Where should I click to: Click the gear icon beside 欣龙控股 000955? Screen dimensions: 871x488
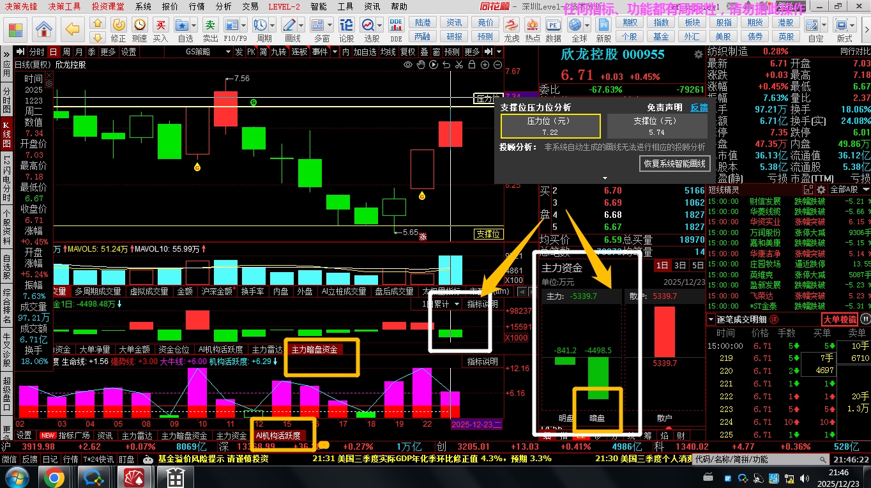699,55
